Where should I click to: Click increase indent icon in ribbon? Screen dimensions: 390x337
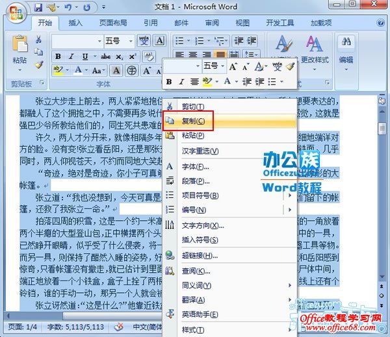(252, 41)
